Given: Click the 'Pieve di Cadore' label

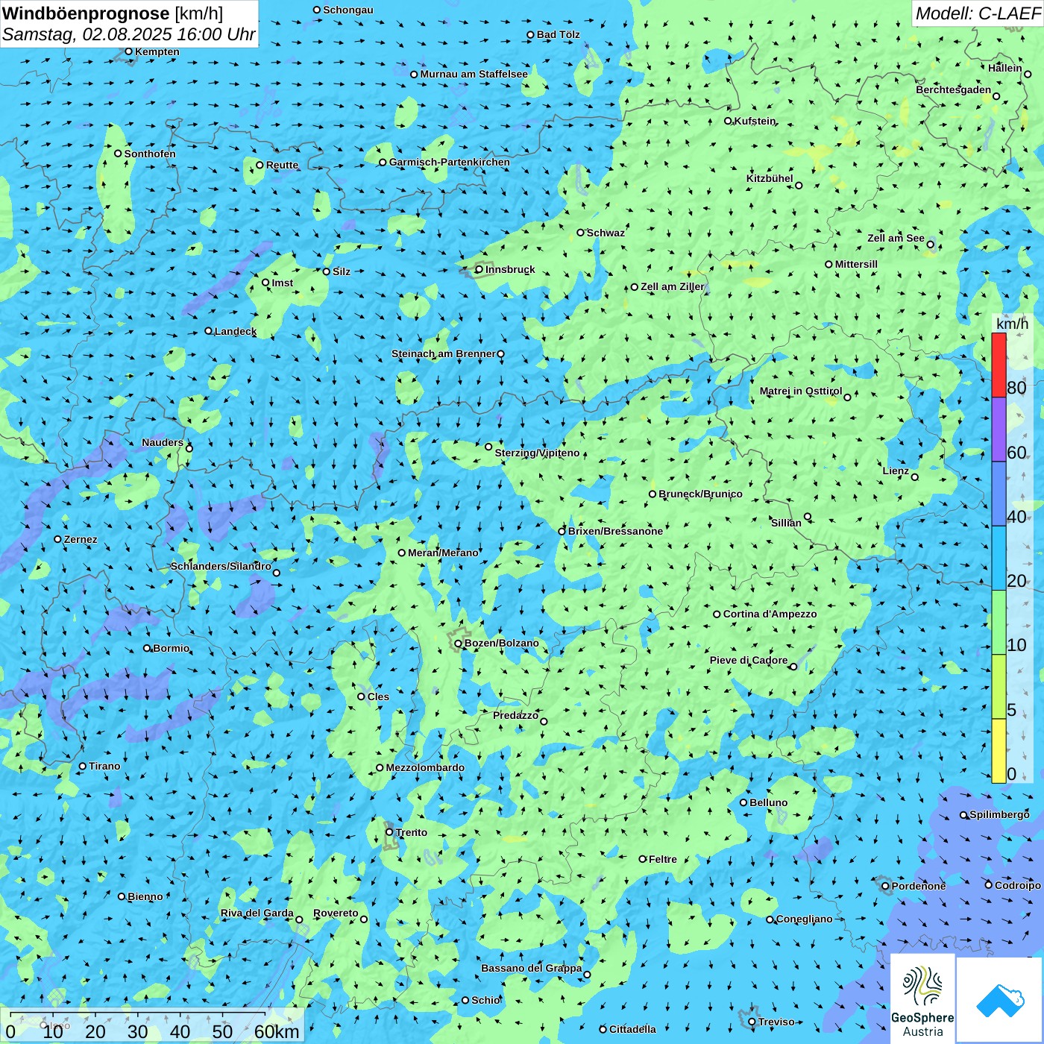Looking at the screenshot, I should 749,660.
